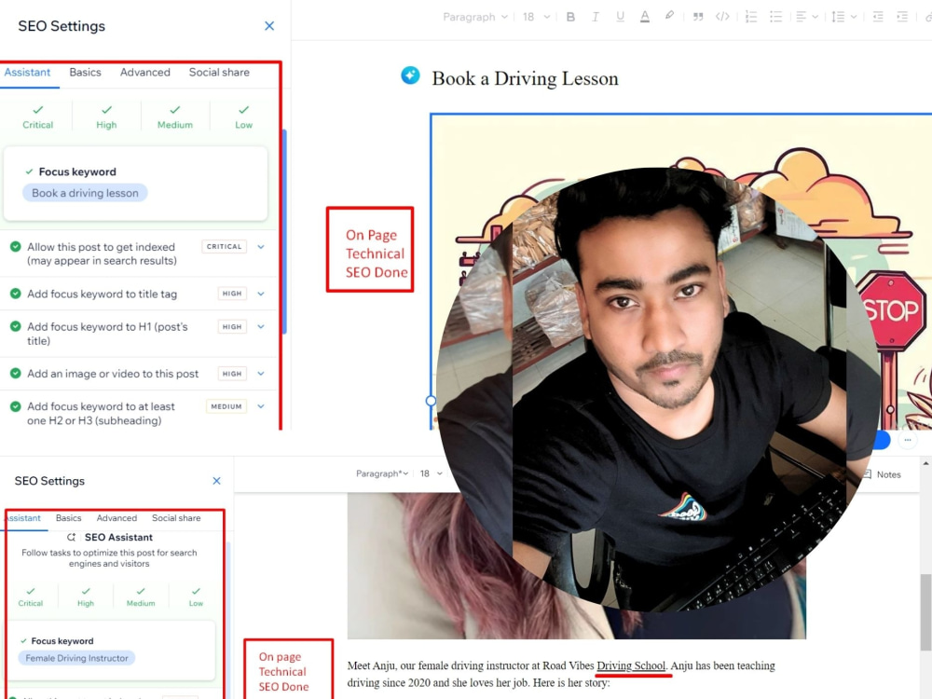The height and width of the screenshot is (699, 932).
Task: Click green check beside 'Add focus keyword to H1'
Action: (x=16, y=326)
